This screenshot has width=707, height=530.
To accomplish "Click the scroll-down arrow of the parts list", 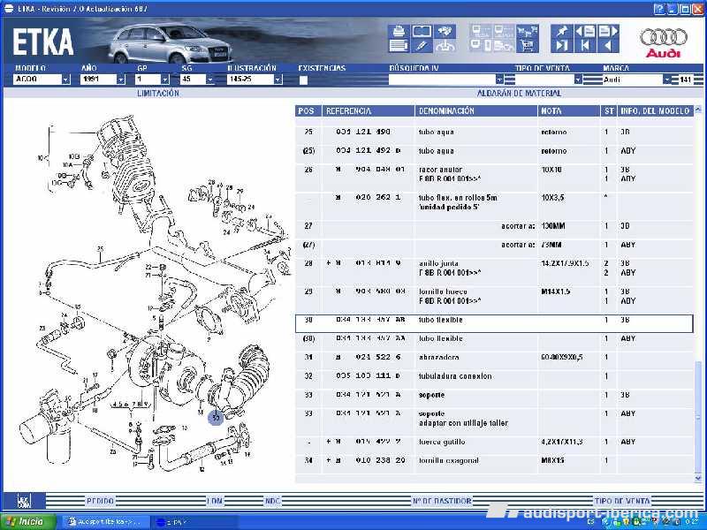I will [698, 478].
